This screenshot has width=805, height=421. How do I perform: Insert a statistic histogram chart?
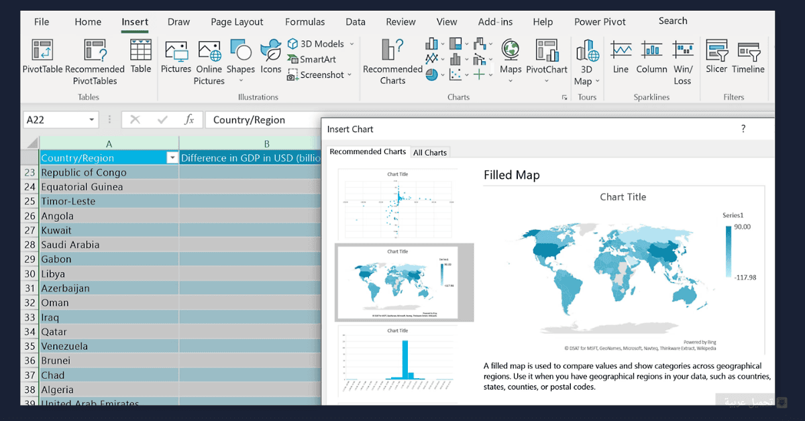click(x=455, y=59)
